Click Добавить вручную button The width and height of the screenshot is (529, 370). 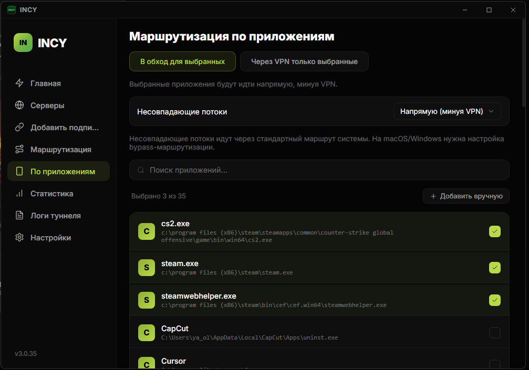pyautogui.click(x=466, y=196)
